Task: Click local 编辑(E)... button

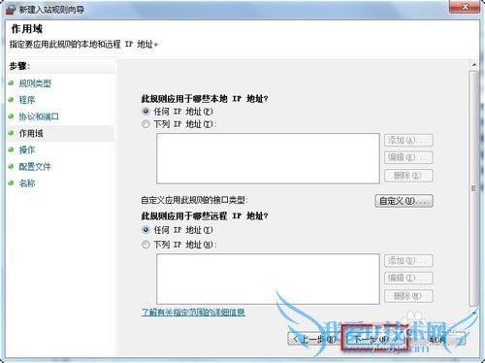Action: click(408, 157)
